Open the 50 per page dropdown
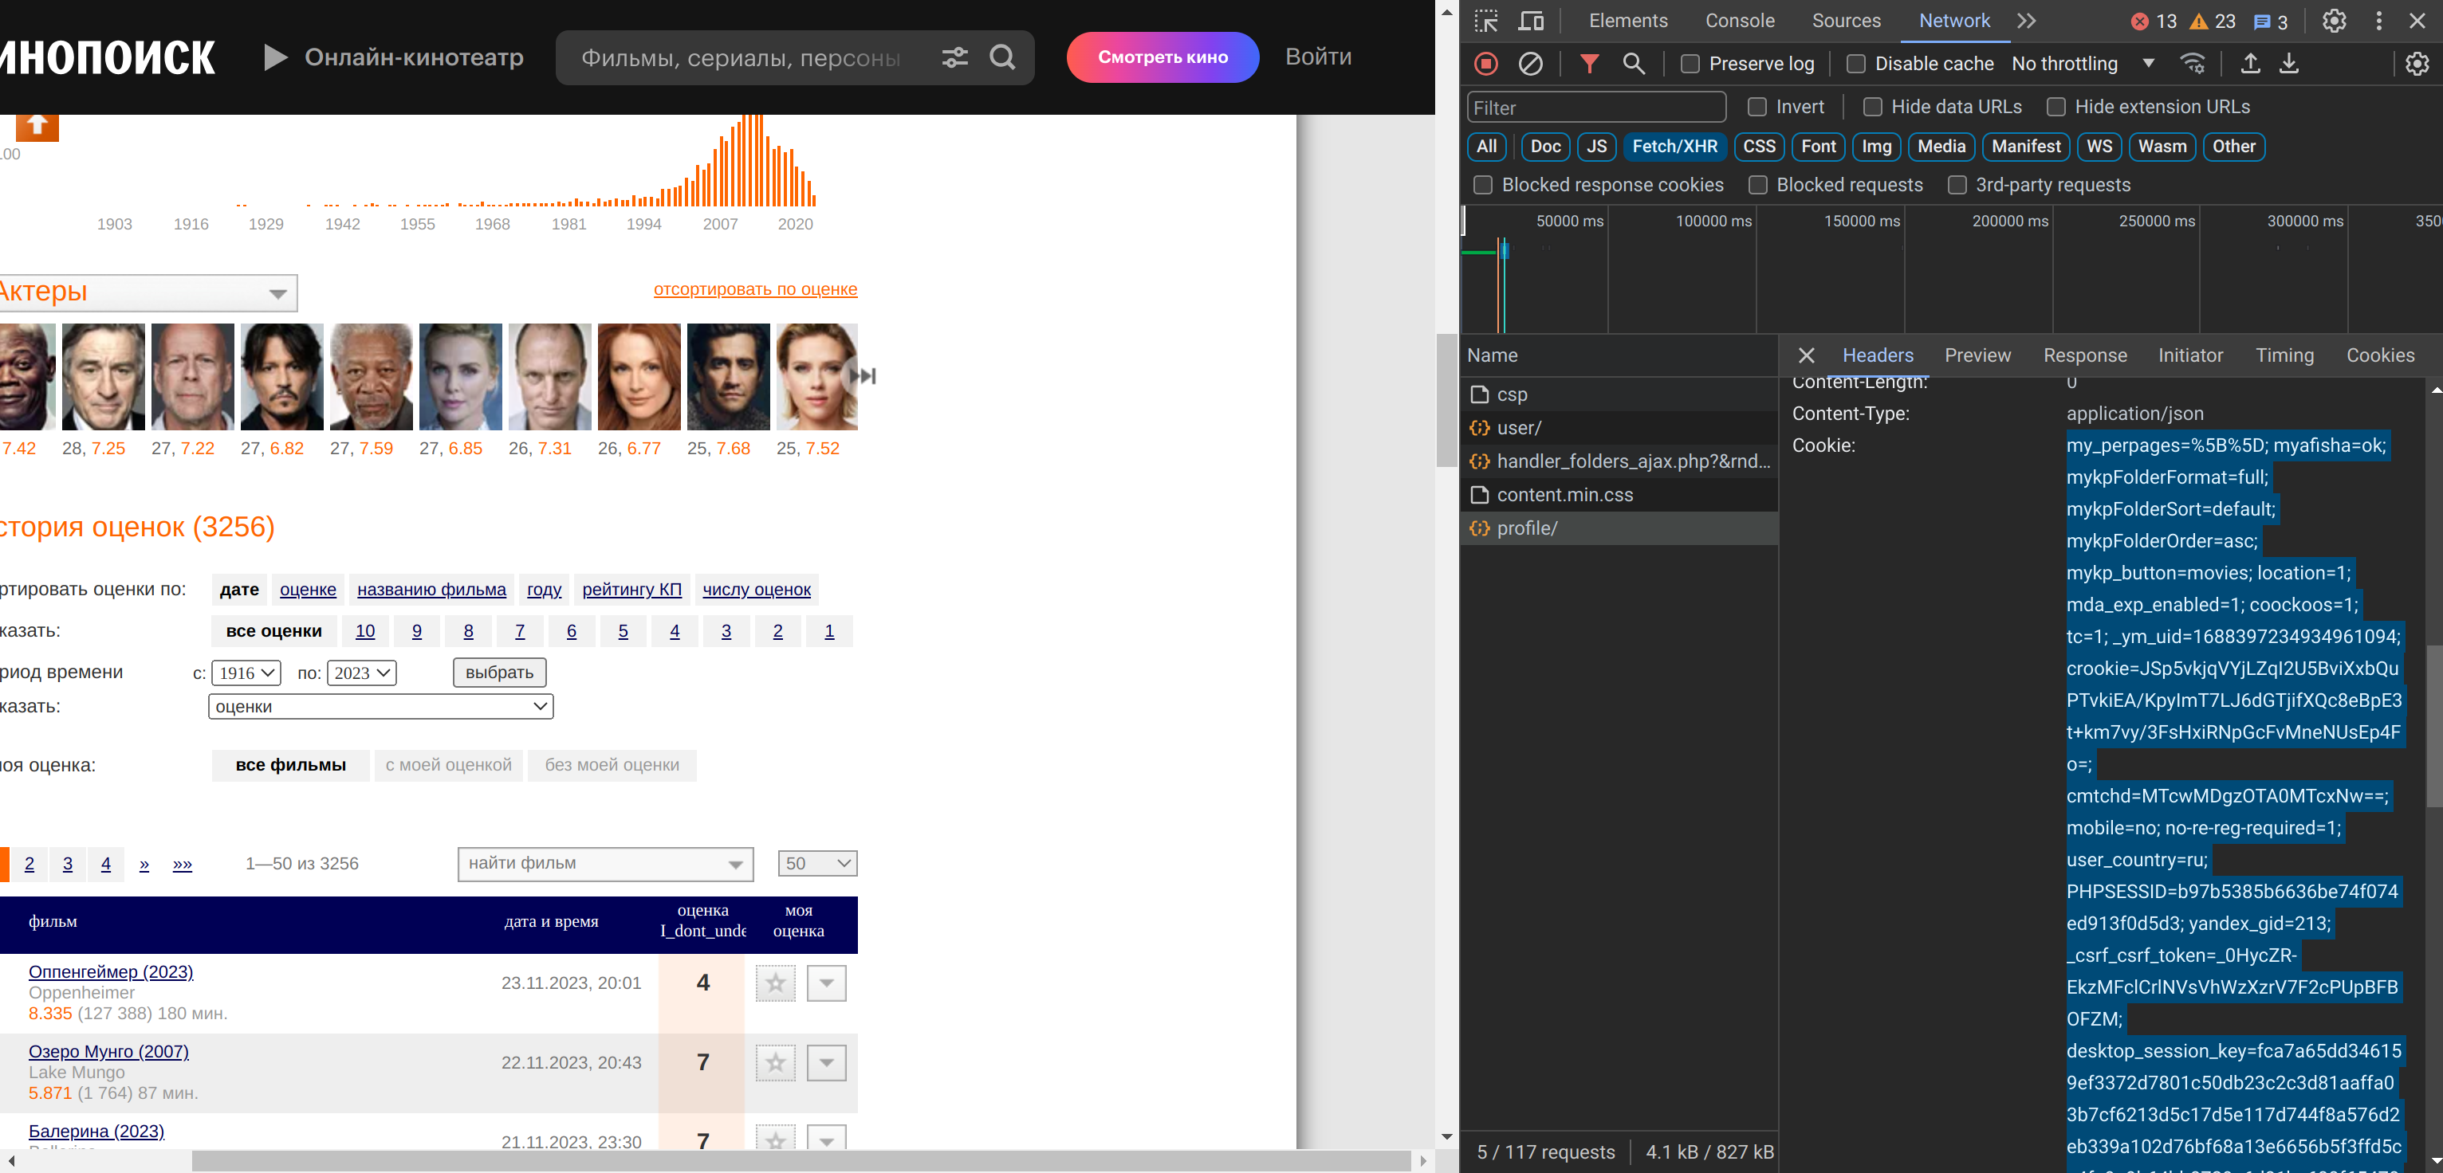 [x=817, y=863]
